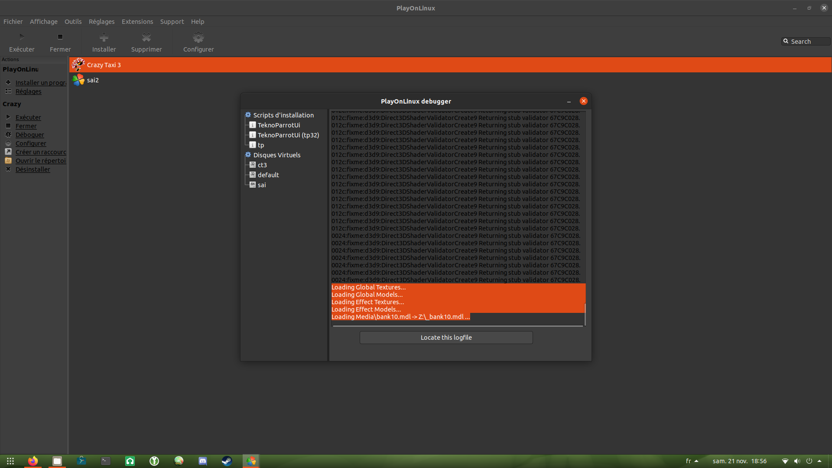Viewport: 832px width, 468px height.
Task: Click the Désinstaller sidebar link
Action: pyautogui.click(x=33, y=169)
